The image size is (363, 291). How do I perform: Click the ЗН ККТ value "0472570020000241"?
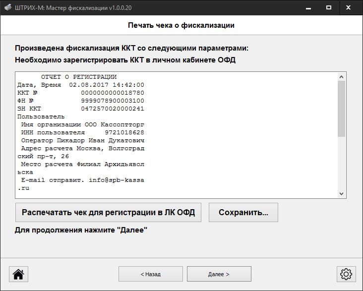click(113, 109)
